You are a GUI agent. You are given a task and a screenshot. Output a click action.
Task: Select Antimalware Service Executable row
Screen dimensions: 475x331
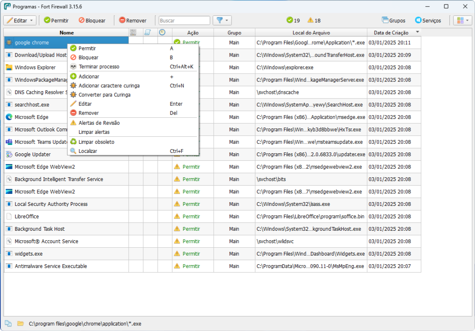[x=212, y=266]
